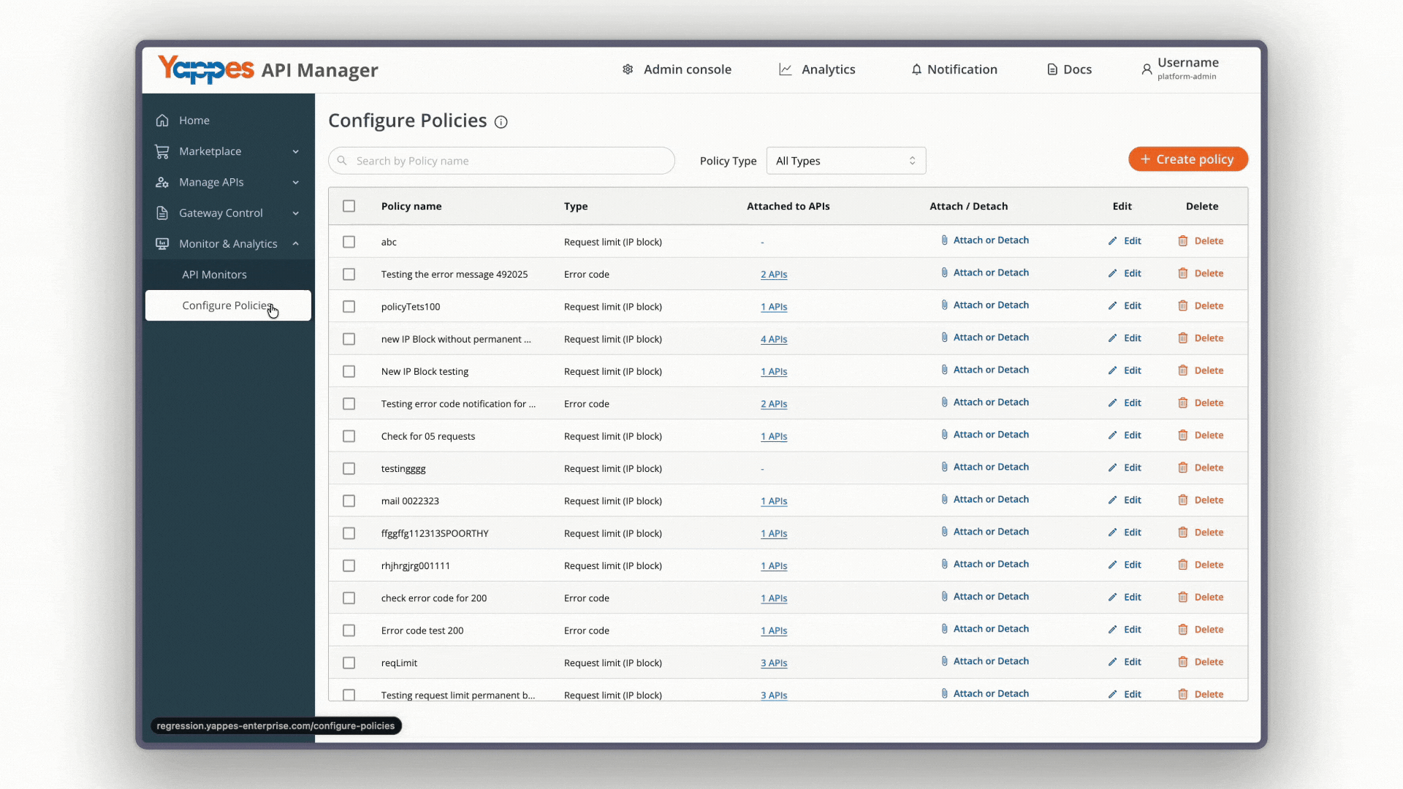Screen dimensions: 1403x789
Task: Click the Yappes logo
Action: pyautogui.click(x=206, y=69)
